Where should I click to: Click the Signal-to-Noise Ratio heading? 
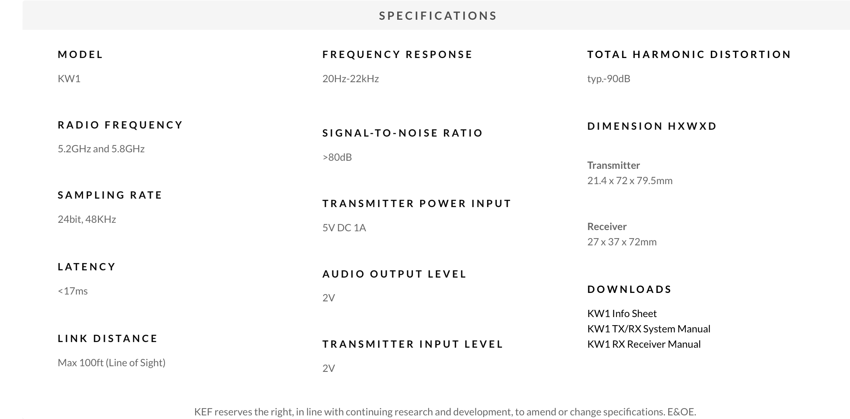pyautogui.click(x=402, y=133)
